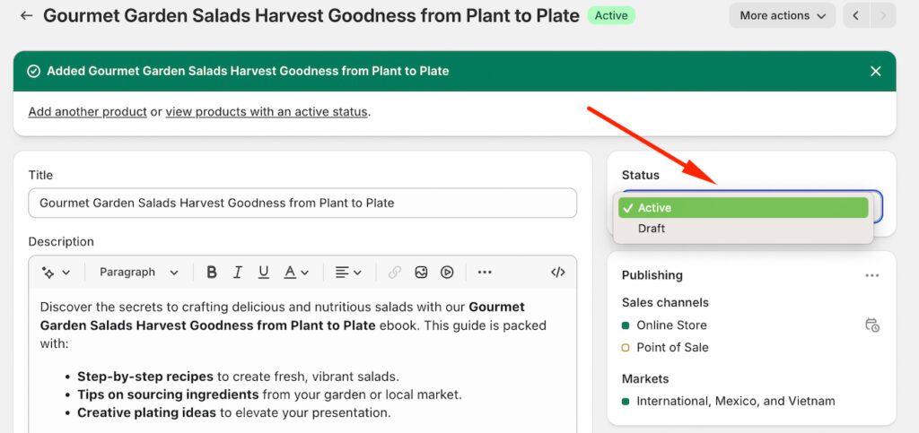Click 'Add another product' link
The width and height of the screenshot is (919, 433).
88,112
